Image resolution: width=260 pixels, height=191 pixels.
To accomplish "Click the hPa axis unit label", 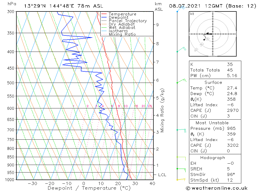I will point(12,4).
